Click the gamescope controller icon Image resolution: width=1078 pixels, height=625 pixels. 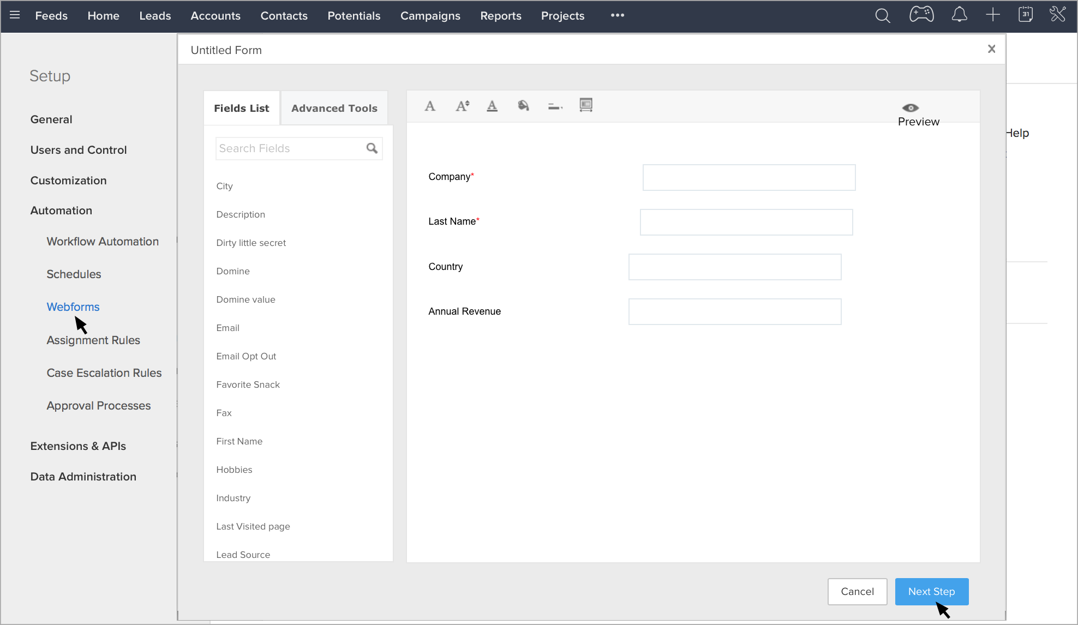[921, 15]
